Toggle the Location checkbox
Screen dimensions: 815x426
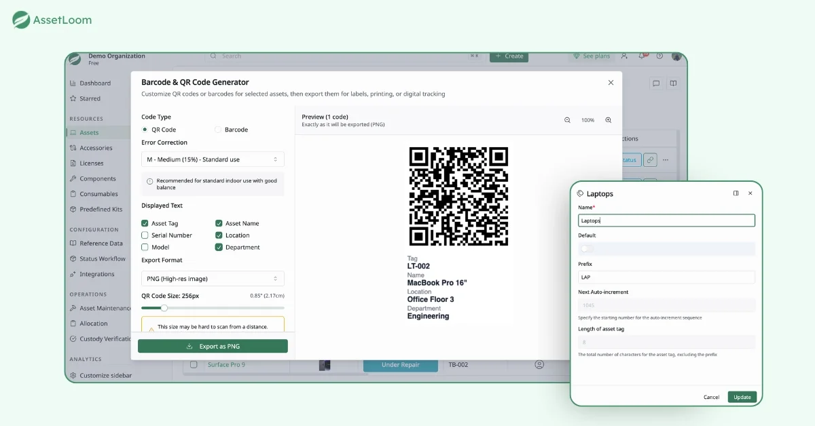point(219,235)
